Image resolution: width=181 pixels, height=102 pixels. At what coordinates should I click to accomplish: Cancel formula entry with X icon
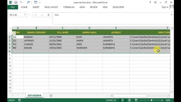[x=35, y=15]
